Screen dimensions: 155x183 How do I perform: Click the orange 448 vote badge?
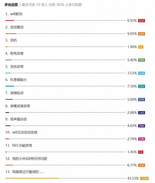point(141,34)
